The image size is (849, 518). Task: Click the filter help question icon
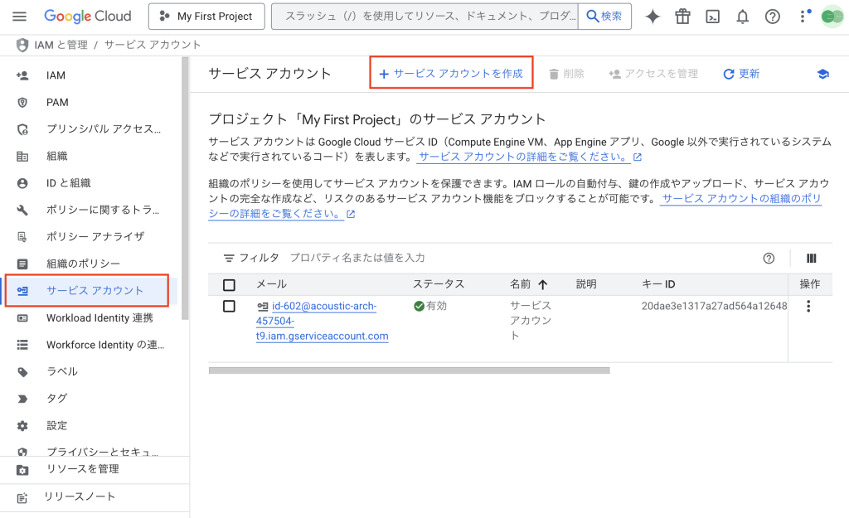(x=769, y=259)
